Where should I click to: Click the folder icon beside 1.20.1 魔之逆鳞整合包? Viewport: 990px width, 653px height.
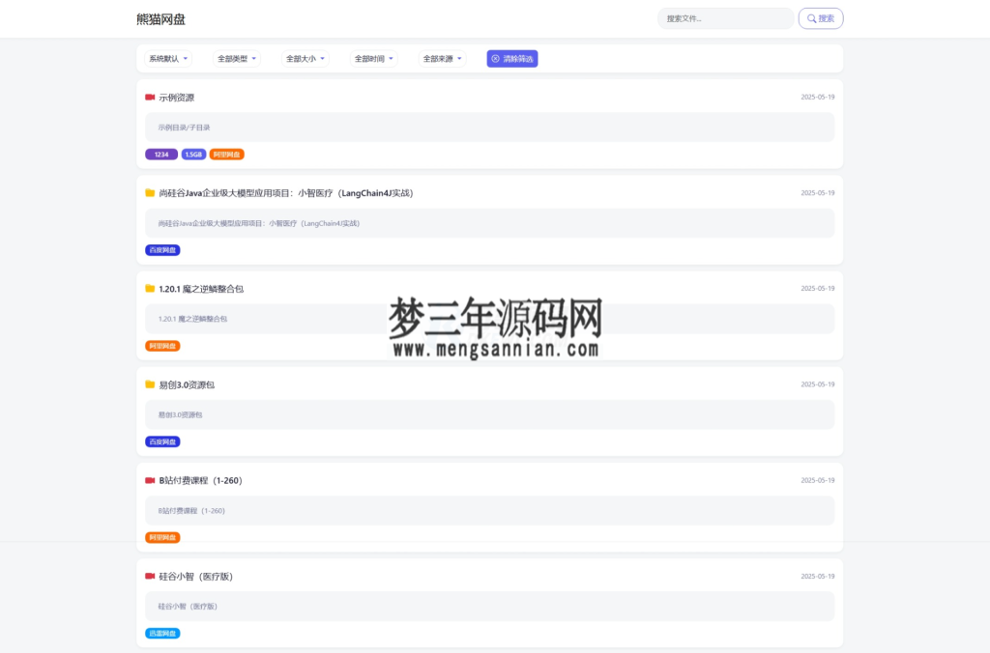click(148, 287)
